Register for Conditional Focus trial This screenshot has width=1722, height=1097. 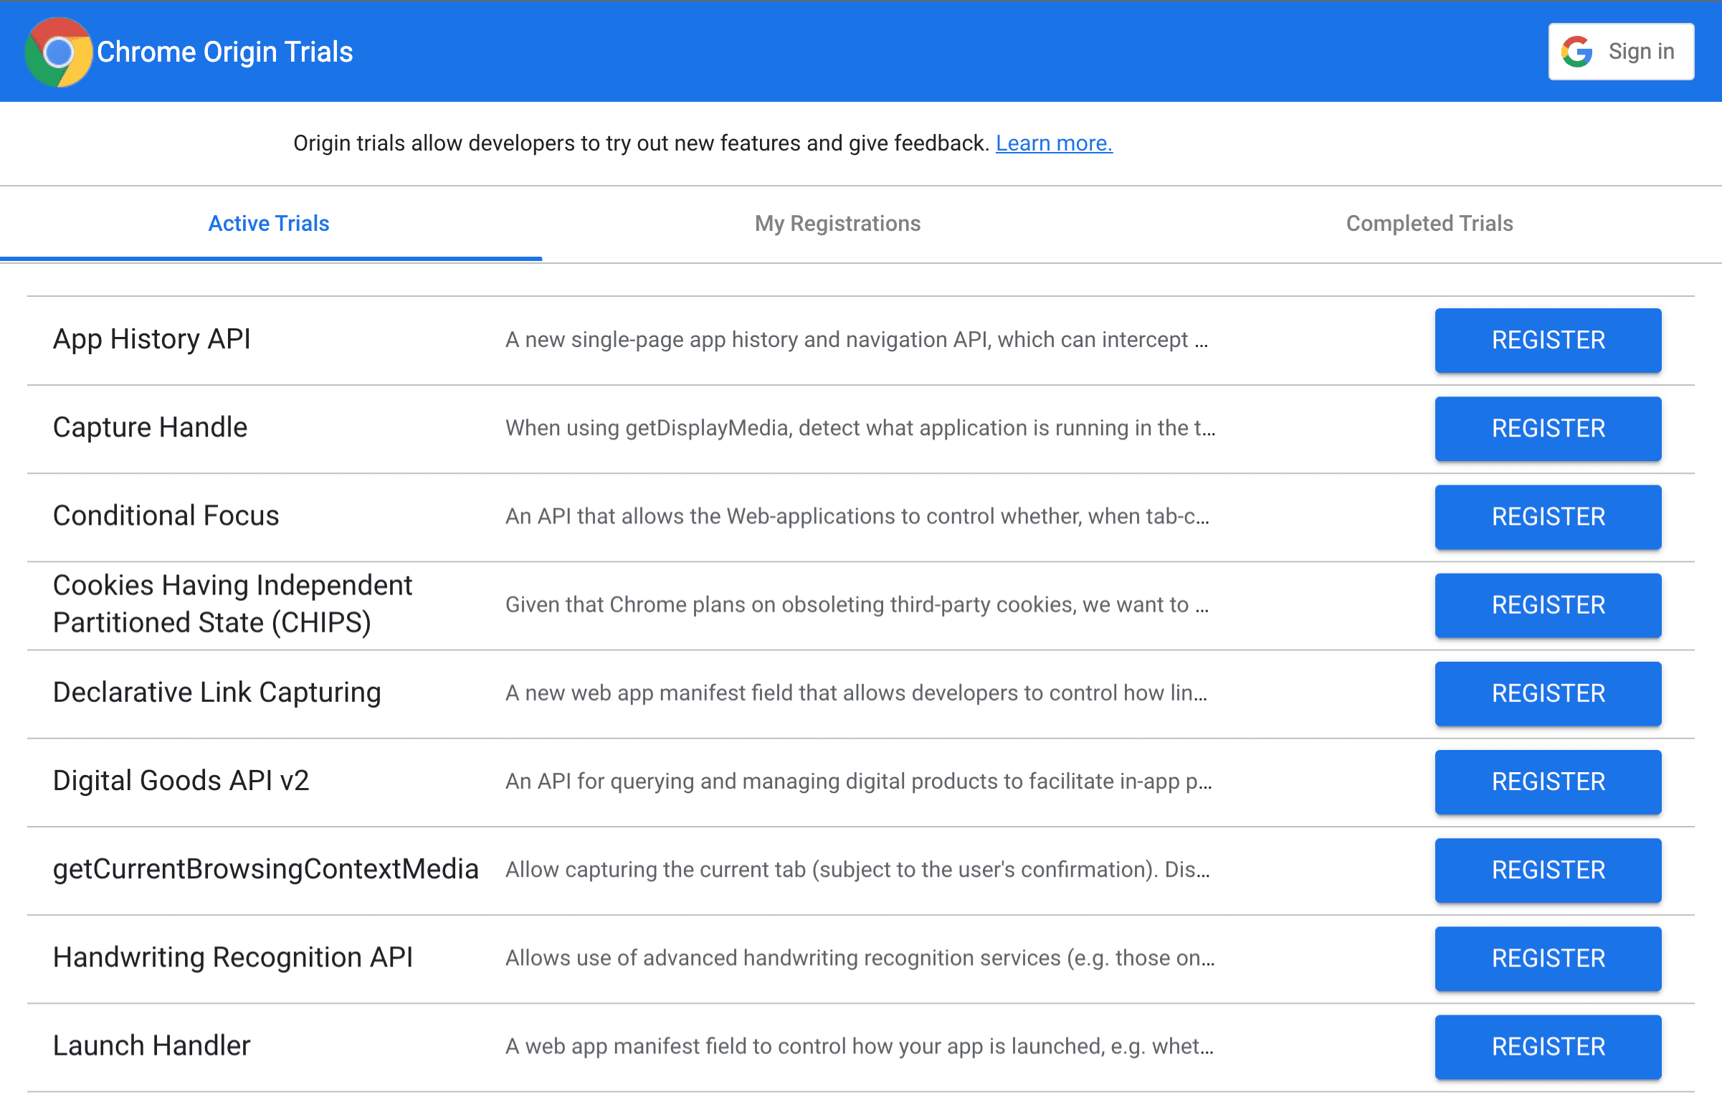1546,516
